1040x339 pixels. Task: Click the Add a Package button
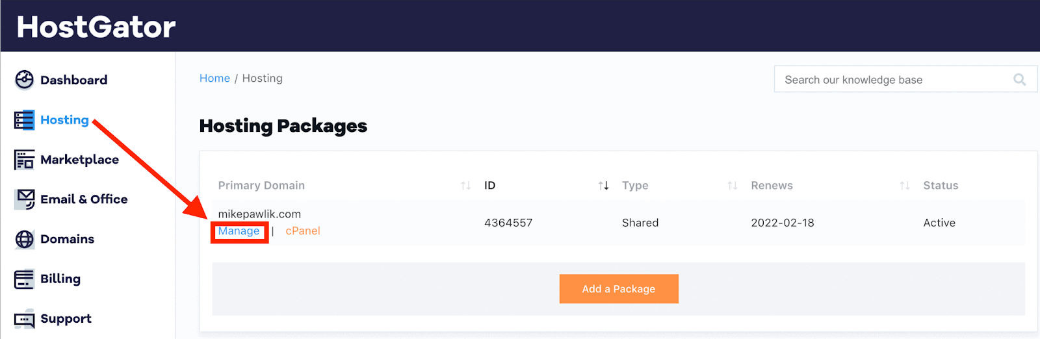[x=619, y=289]
